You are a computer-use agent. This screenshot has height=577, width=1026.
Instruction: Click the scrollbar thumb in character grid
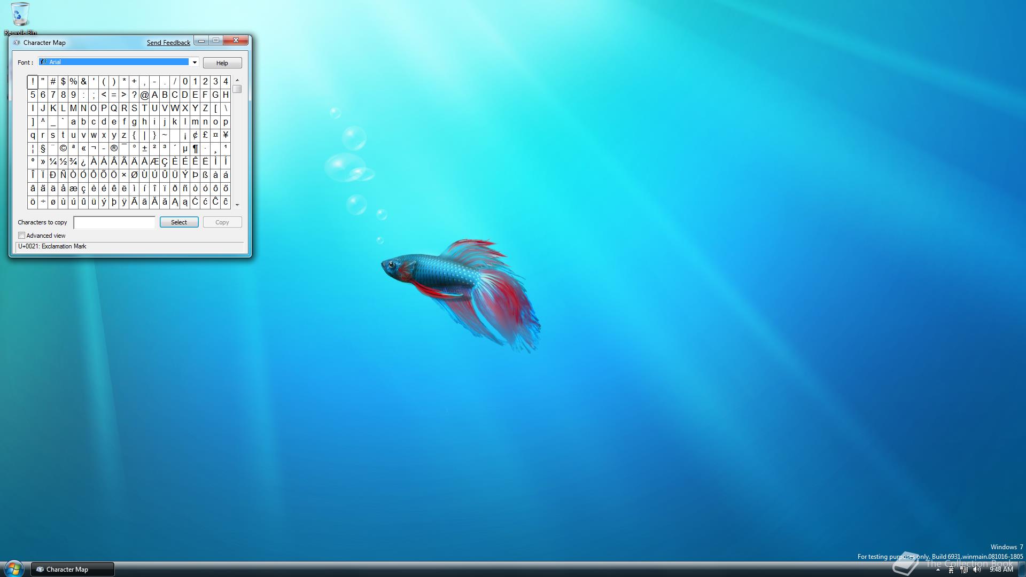tap(237, 89)
